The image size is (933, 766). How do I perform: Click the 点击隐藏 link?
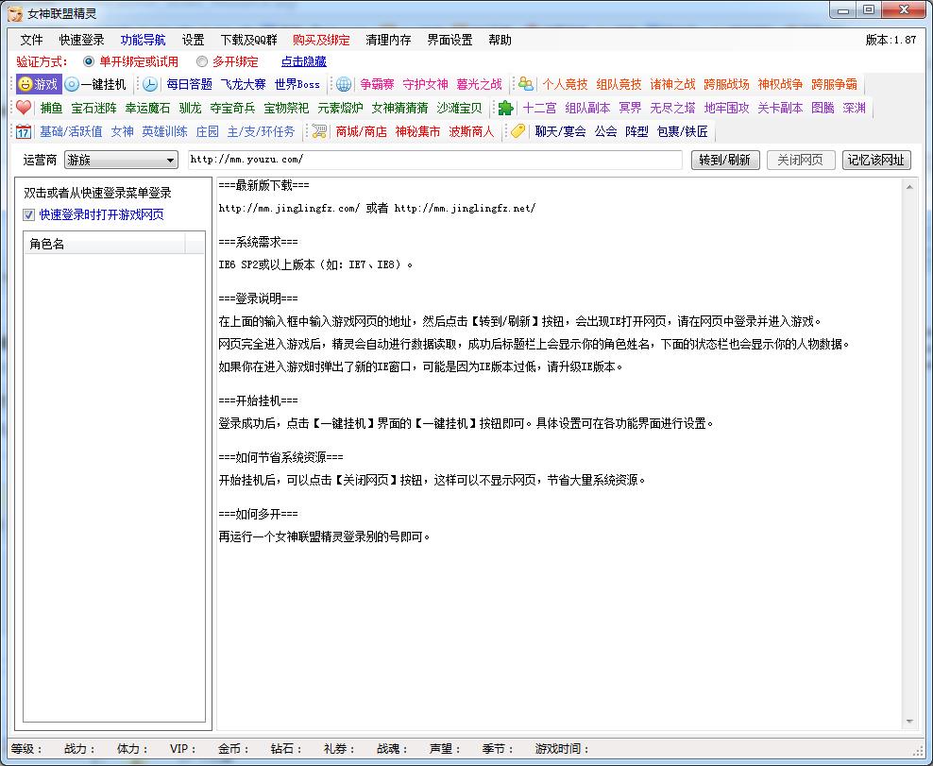pyautogui.click(x=303, y=61)
